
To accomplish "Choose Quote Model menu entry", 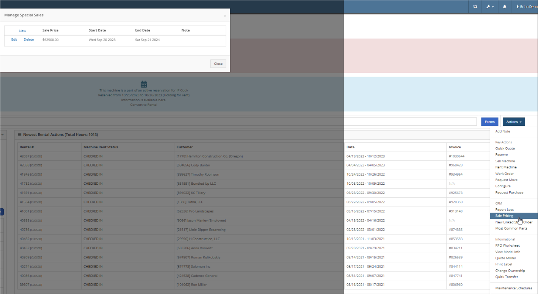I will (x=505, y=258).
